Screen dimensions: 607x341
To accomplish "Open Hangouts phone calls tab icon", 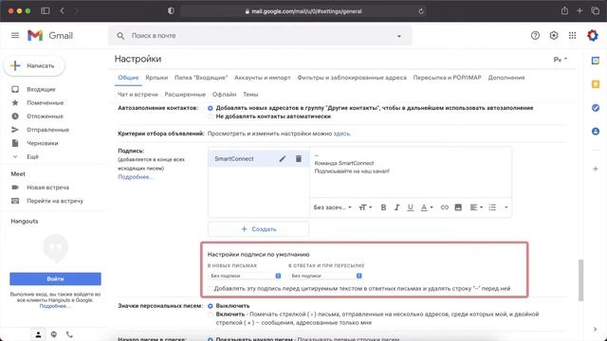I will point(69,334).
